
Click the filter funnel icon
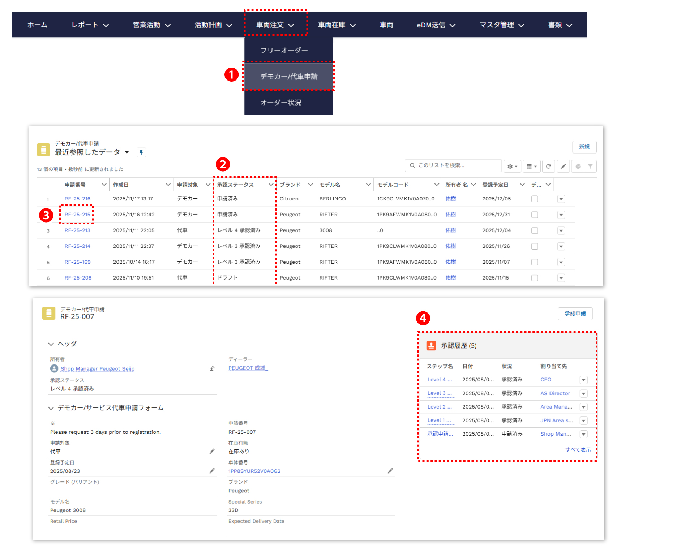point(590,166)
